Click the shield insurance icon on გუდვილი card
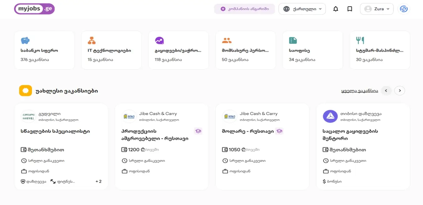The height and width of the screenshot is (205, 423). pos(23,181)
